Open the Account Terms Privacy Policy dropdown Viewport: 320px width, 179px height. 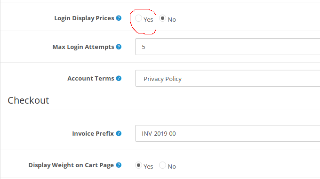point(228,78)
